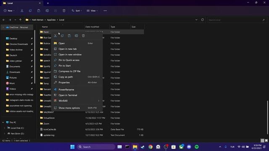269x151 pixels.
Task: Go forward with the right arrow
Action: coord(10,20)
